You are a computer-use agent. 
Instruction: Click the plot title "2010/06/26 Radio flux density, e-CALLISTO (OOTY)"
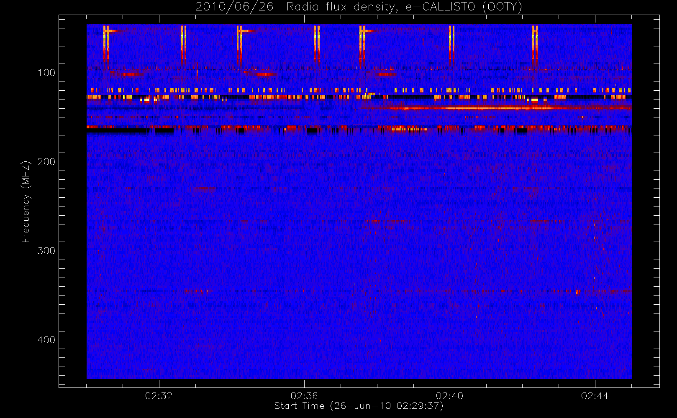[x=359, y=7]
